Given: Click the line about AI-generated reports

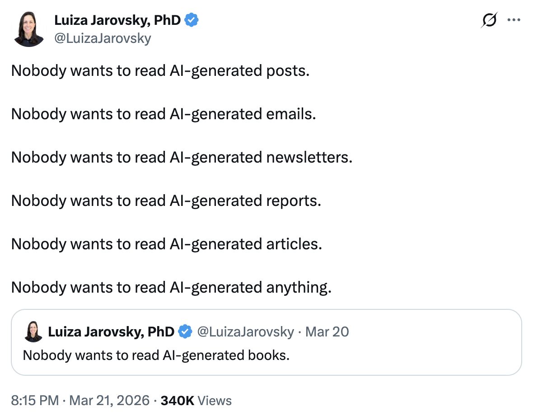Looking at the screenshot, I should coord(166,201).
